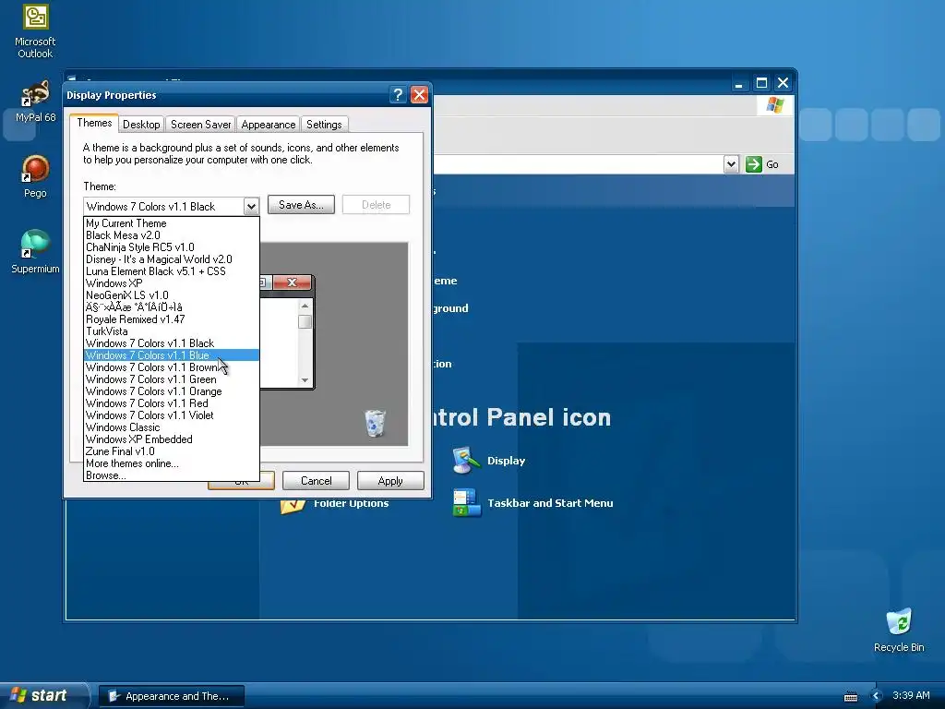Switch to the Appearance tab
945x709 pixels.
(269, 125)
